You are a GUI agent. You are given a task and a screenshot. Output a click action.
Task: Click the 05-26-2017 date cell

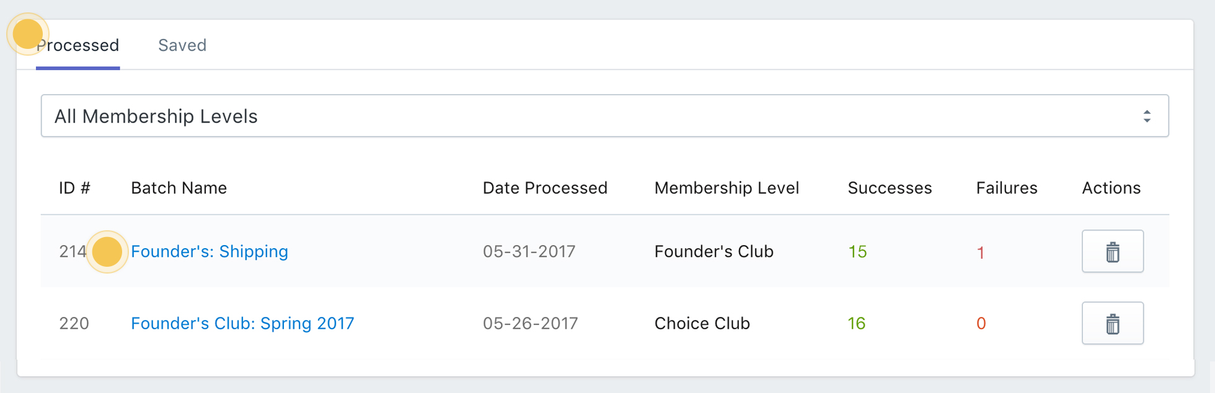pyautogui.click(x=530, y=323)
